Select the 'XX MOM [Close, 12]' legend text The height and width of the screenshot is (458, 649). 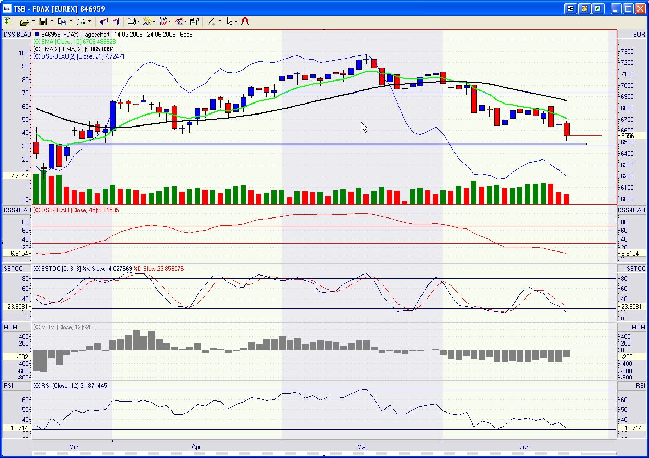click(x=65, y=327)
